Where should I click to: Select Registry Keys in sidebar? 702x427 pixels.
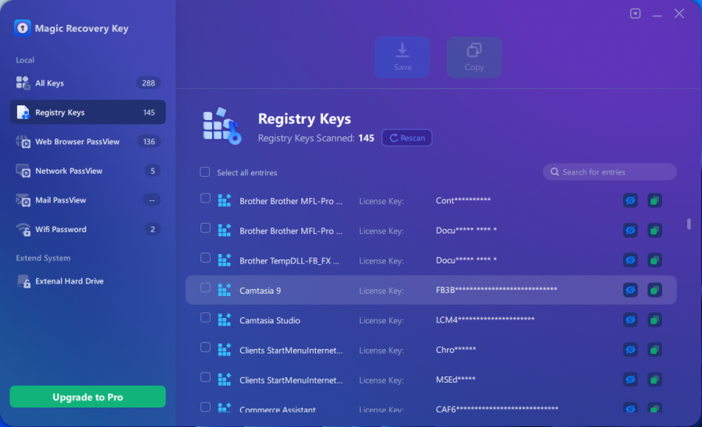tap(87, 112)
